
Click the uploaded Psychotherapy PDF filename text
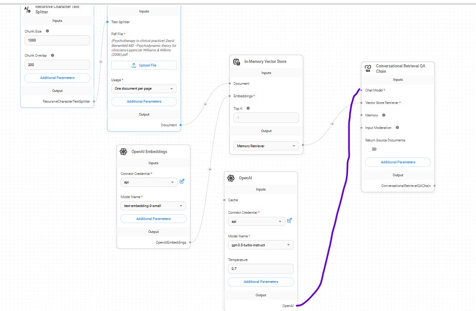click(x=144, y=48)
